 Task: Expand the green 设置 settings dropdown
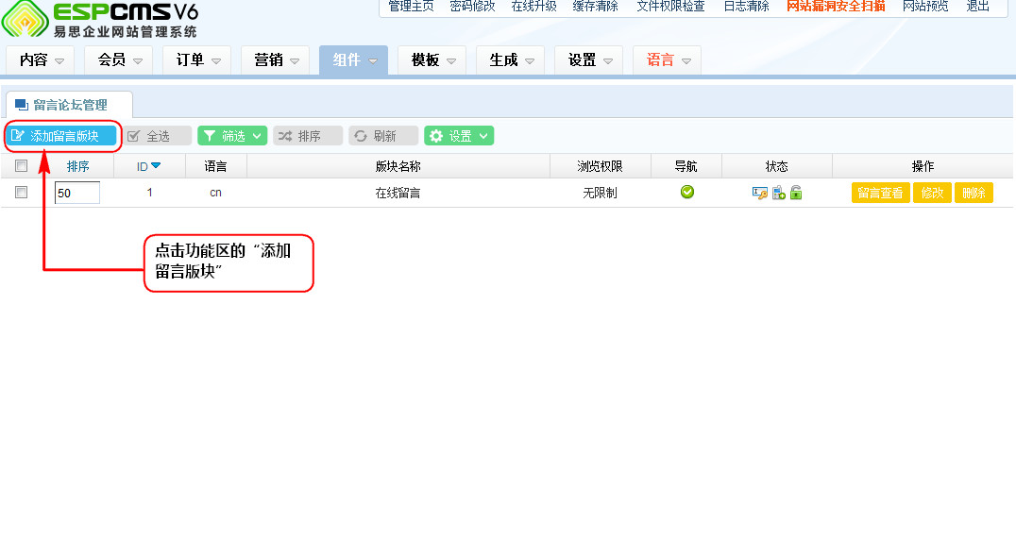[x=459, y=136]
